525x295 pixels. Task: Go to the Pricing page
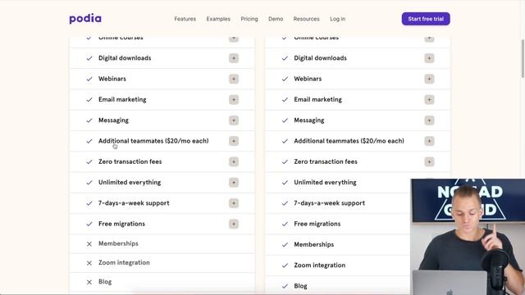click(249, 19)
